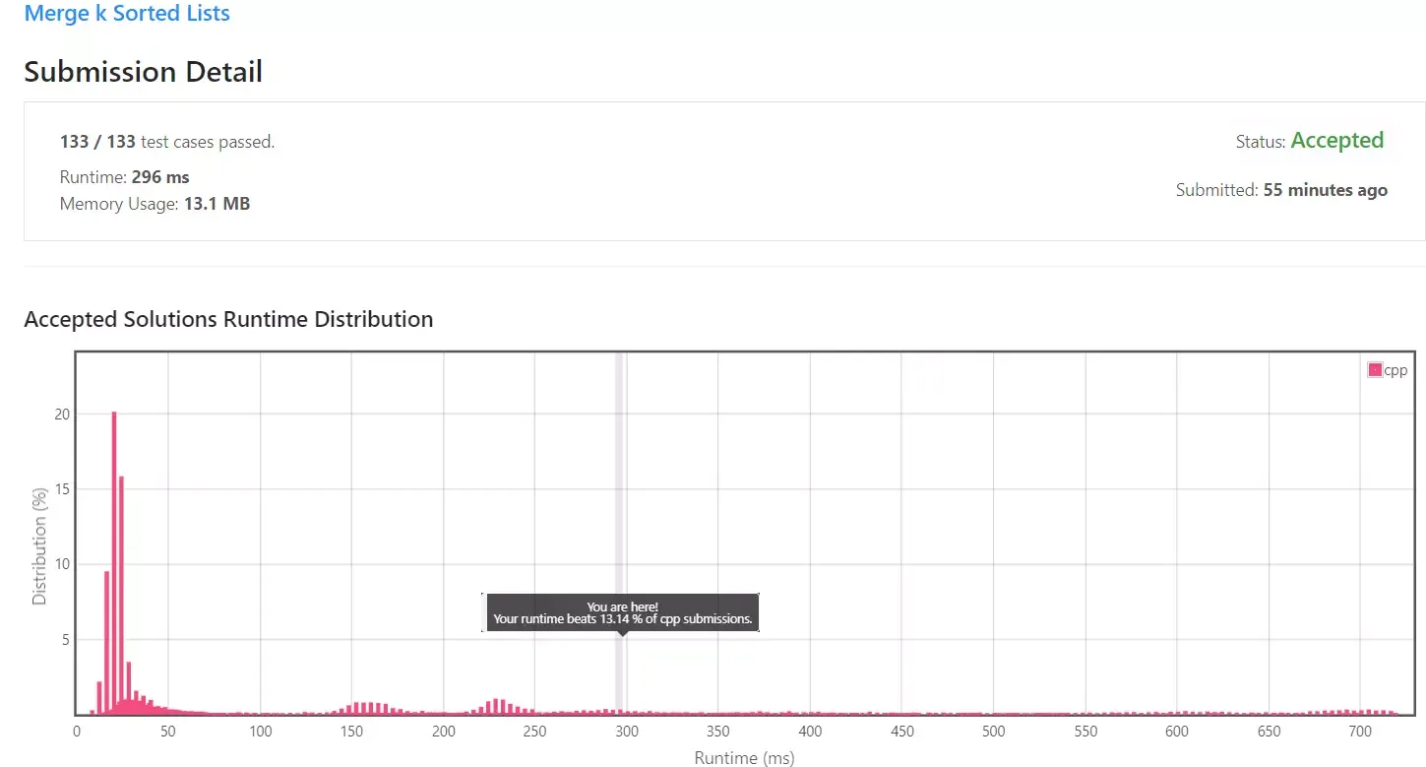Toggle the cpp series via its legend label
This screenshot has width=1426, height=767.
1395,370
